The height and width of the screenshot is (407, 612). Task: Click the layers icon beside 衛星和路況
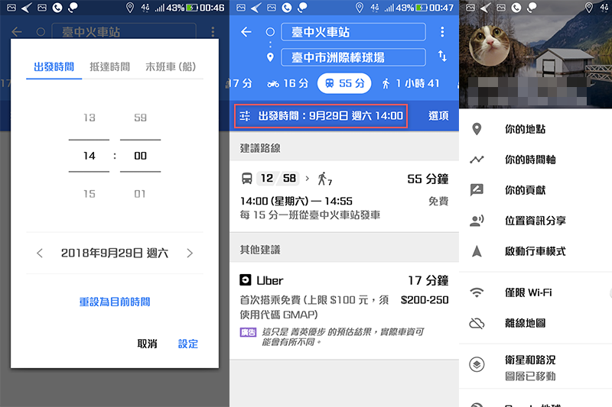[477, 364]
